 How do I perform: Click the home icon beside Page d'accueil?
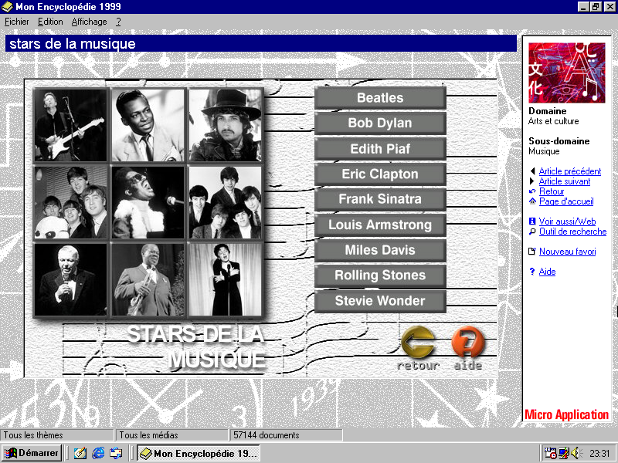point(532,201)
